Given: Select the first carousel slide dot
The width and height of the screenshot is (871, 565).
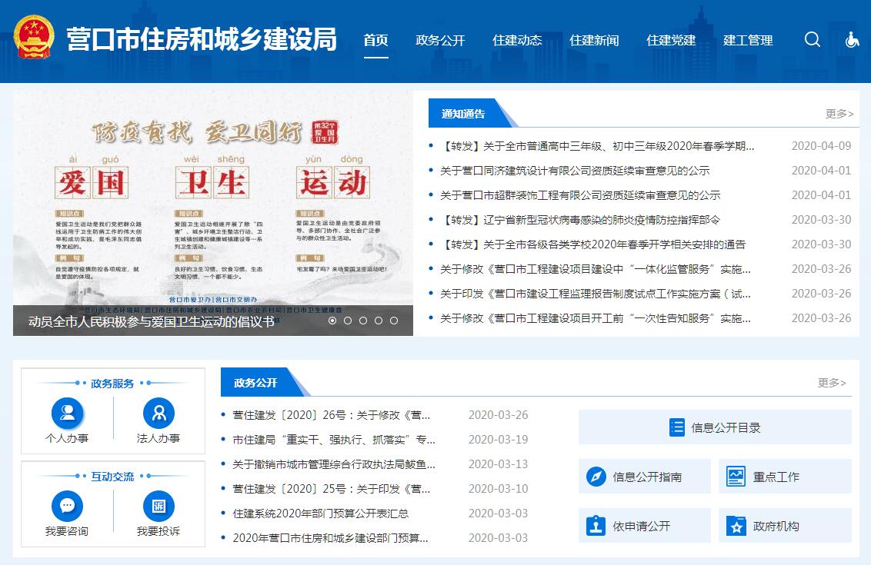Looking at the screenshot, I should pyautogui.click(x=332, y=321).
